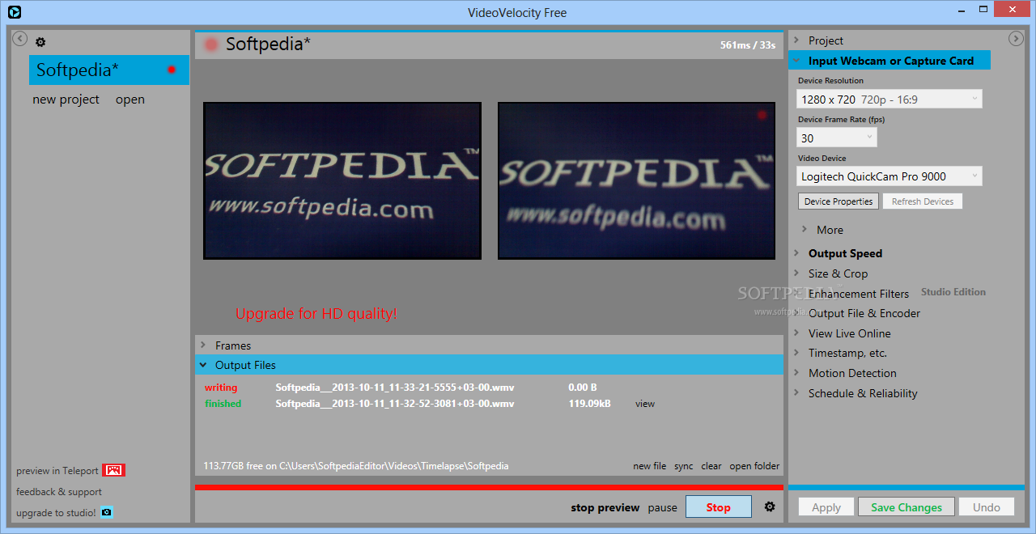Click the red record indicator beside Softpedia heading
Viewport: 1036px width, 534px height.
click(x=212, y=44)
